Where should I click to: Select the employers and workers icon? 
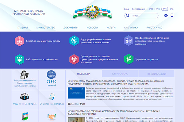(x=19, y=59)
